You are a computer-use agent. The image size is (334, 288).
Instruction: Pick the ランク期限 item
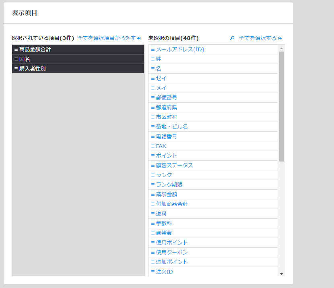click(x=169, y=185)
